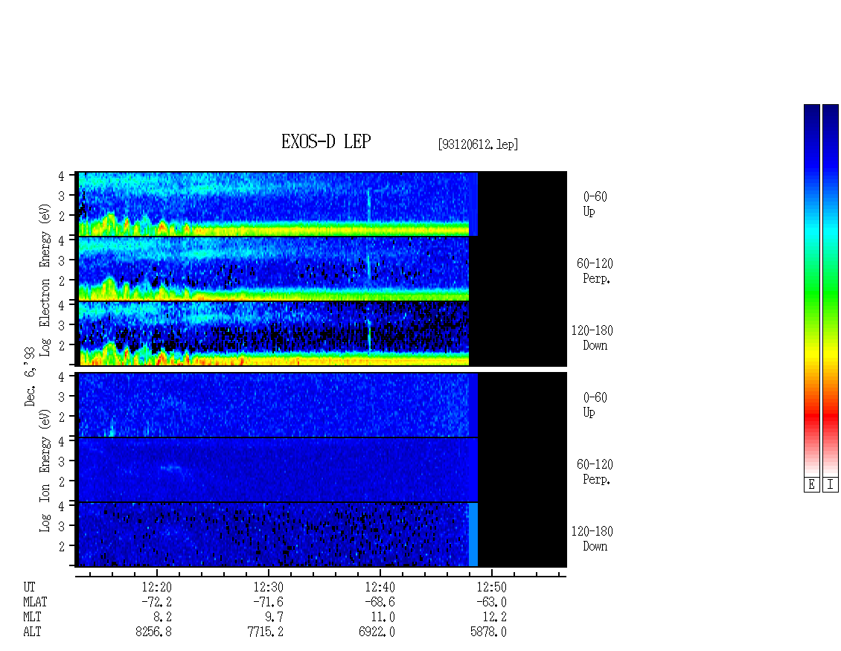This screenshot has width=841, height=651.
Task: Click the electron color scale bar above E
Action: click(811, 290)
